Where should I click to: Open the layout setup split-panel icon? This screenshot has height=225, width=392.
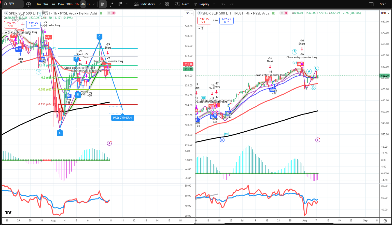pyautogui.click(x=371, y=4)
